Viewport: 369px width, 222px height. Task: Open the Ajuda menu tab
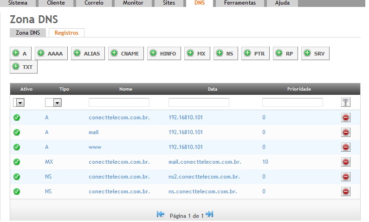click(x=282, y=3)
